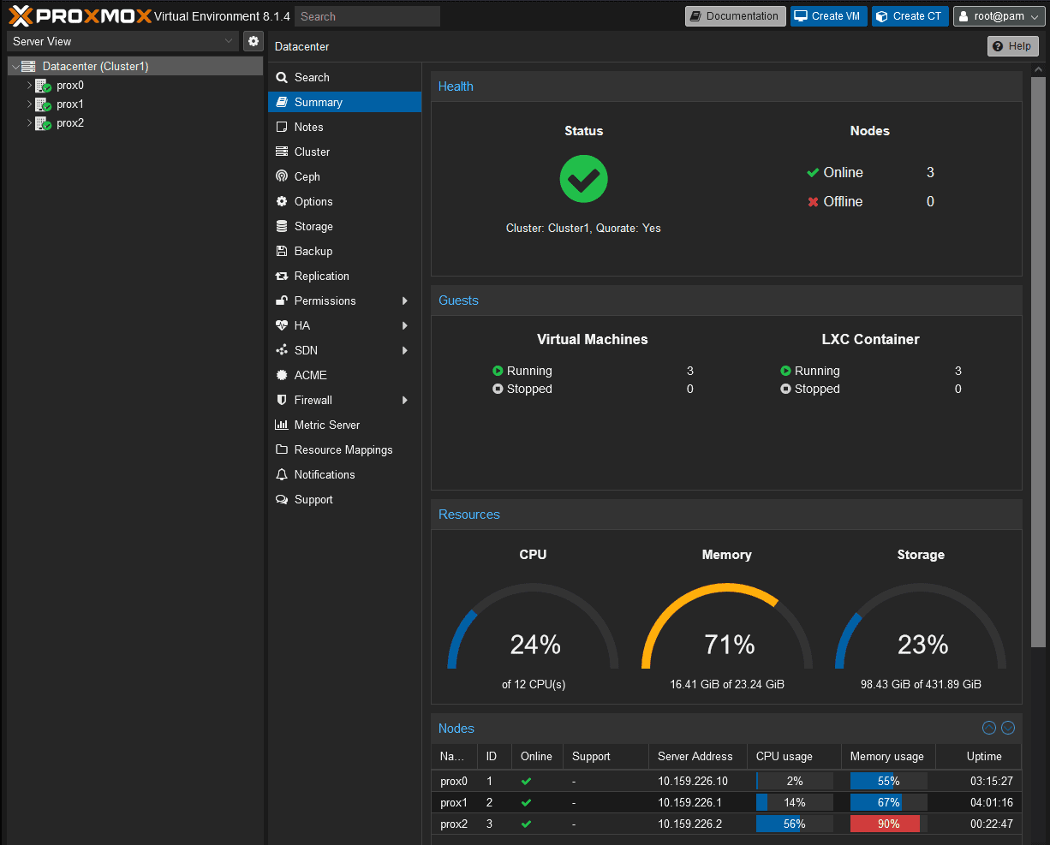This screenshot has width=1050, height=845.
Task: Click the Cluster icon in sidebar
Action: coord(282,152)
